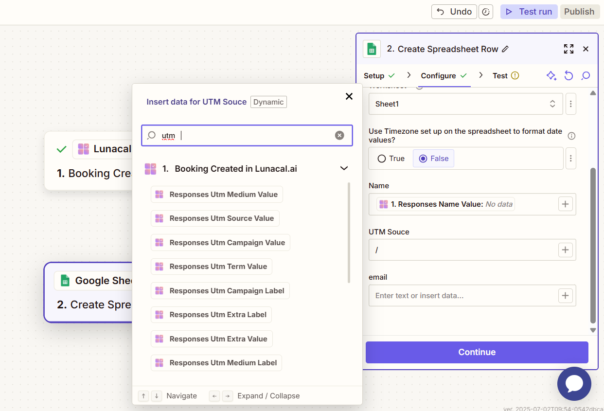
Task: Click the AI sparkle icon in Configure bar
Action: pyautogui.click(x=551, y=76)
